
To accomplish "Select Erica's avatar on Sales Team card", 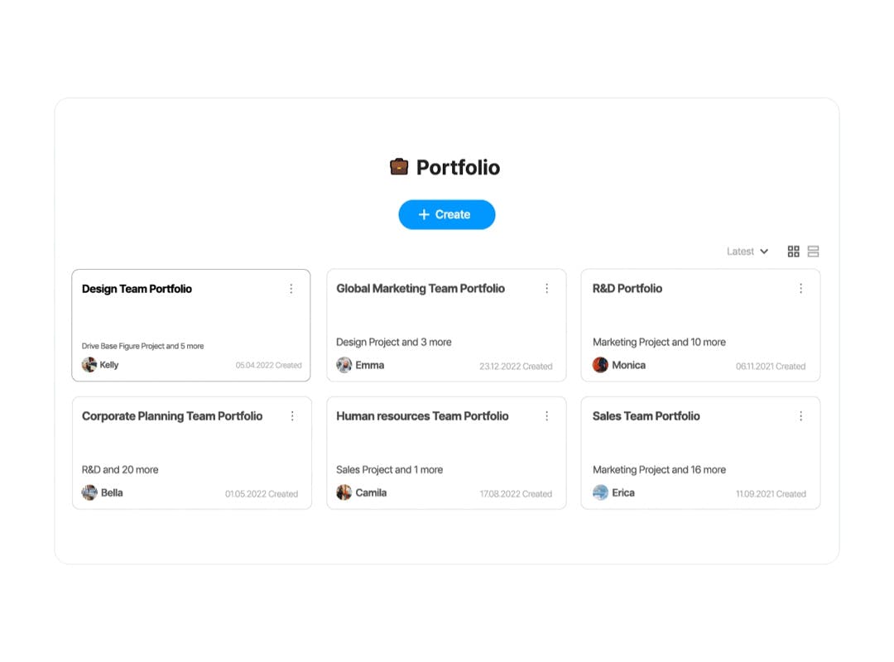I will point(600,492).
